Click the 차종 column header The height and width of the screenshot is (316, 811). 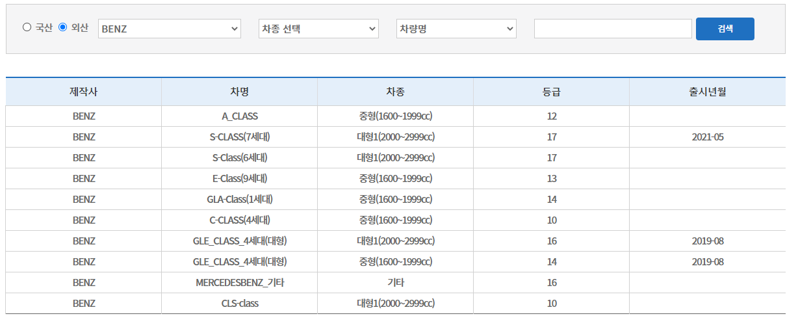[x=395, y=92]
